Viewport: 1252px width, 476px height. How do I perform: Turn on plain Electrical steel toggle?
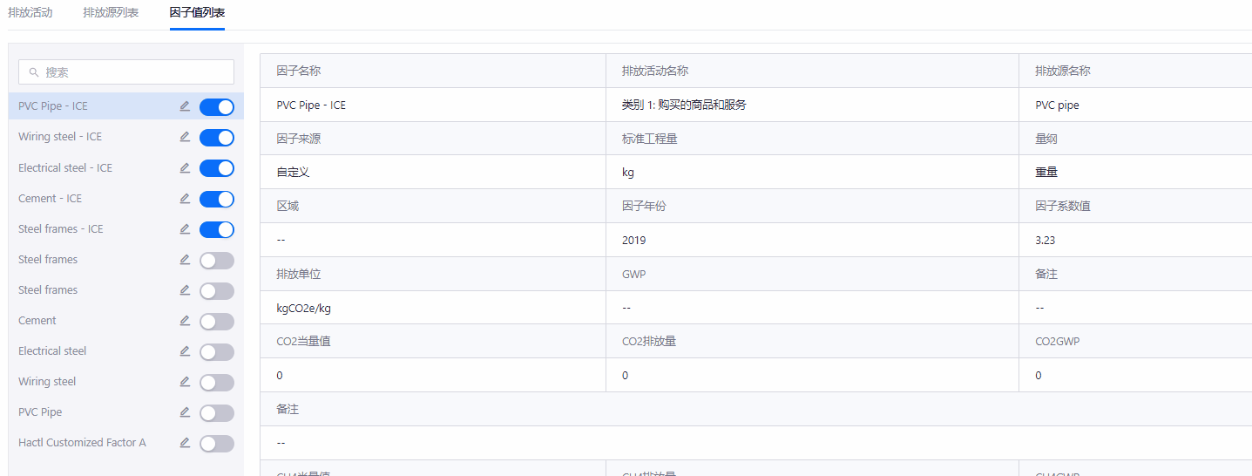(x=217, y=351)
